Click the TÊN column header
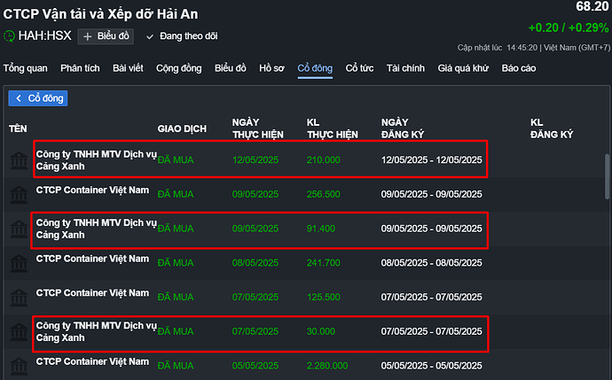This screenshot has width=612, height=380. click(x=18, y=128)
